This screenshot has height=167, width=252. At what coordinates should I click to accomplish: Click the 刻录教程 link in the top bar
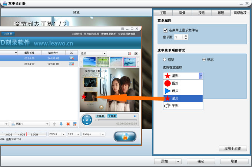click(x=77, y=34)
